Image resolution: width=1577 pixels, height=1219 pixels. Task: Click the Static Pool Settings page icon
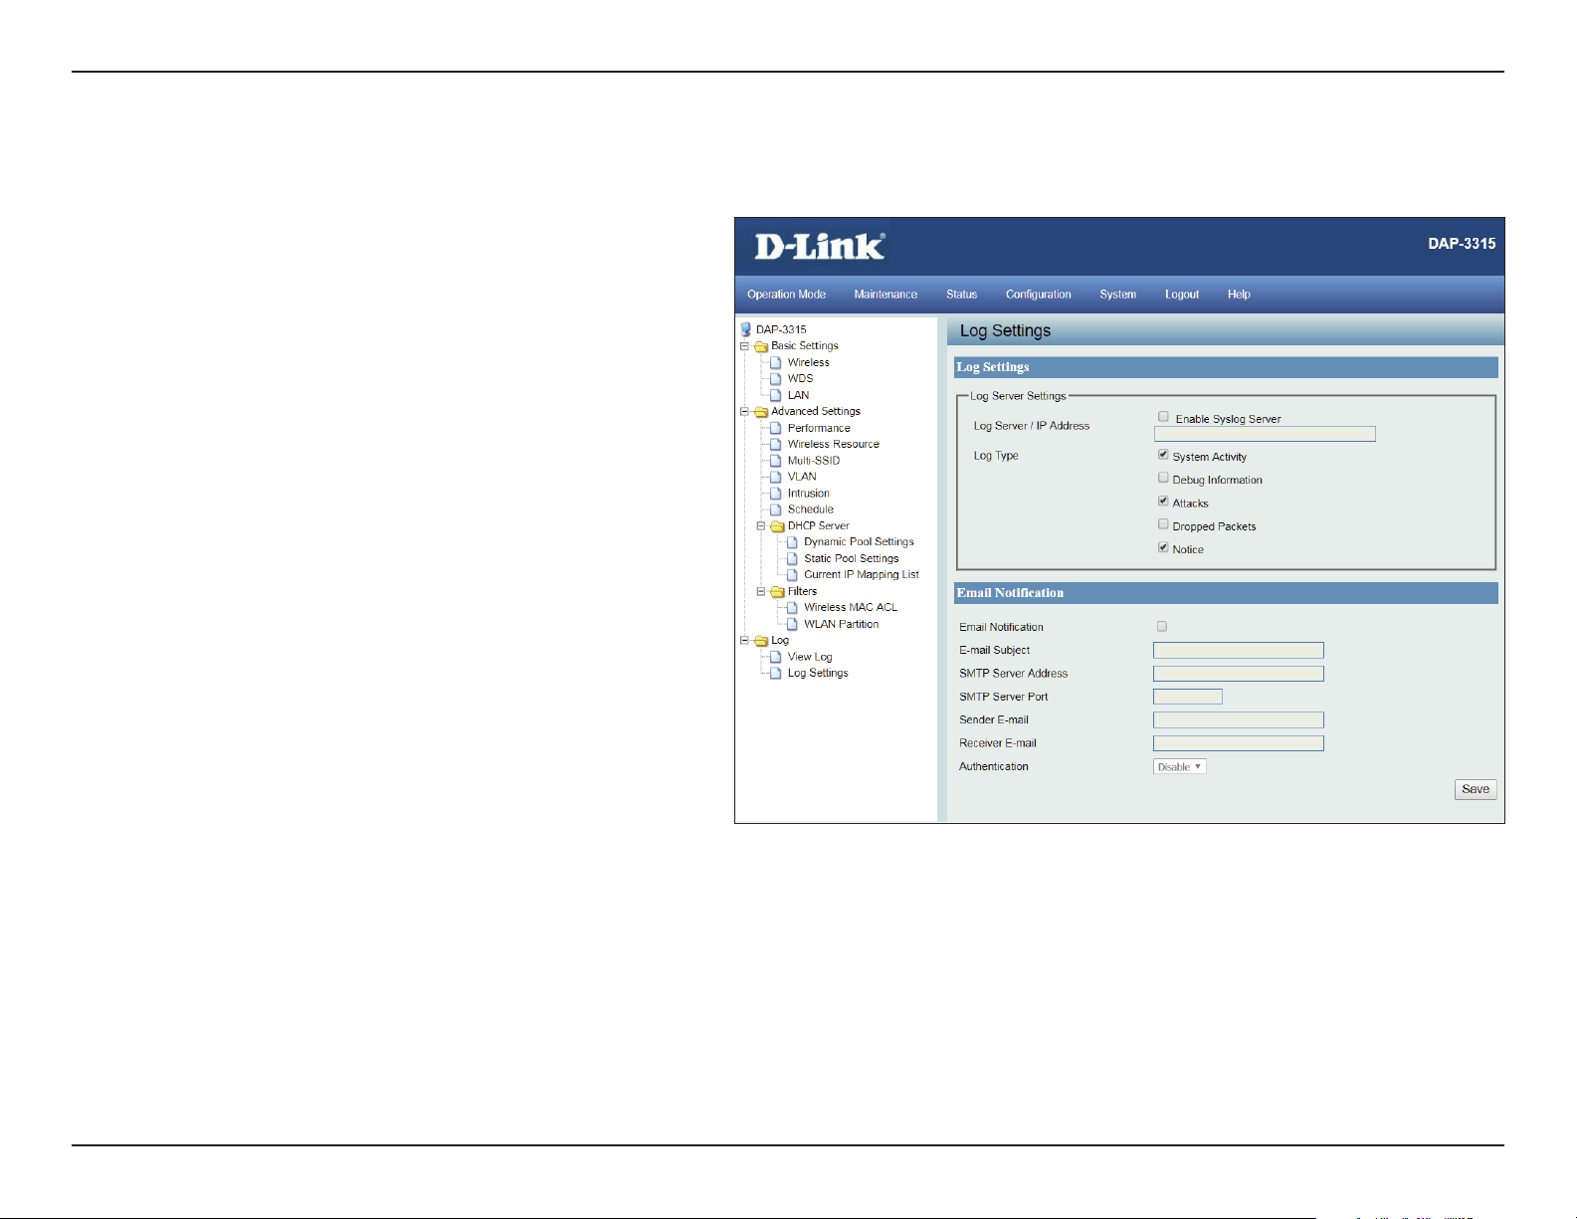[793, 558]
